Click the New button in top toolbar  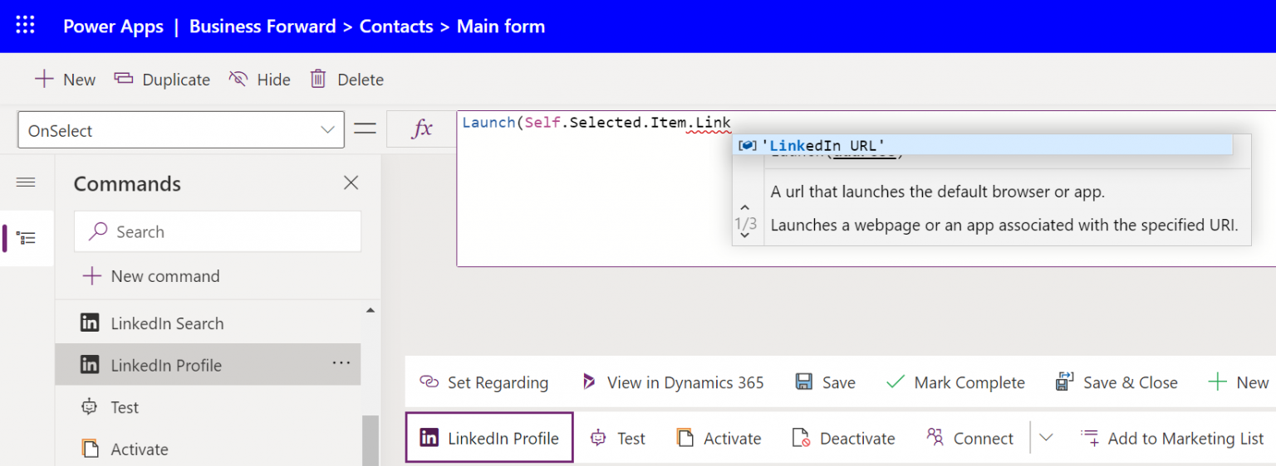(x=65, y=80)
